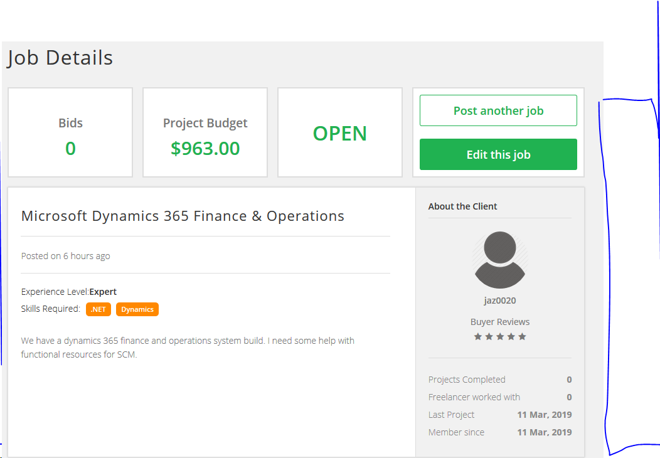Open the jaz0020 client username
Image resolution: width=660 pixels, height=458 pixels.
(x=499, y=301)
